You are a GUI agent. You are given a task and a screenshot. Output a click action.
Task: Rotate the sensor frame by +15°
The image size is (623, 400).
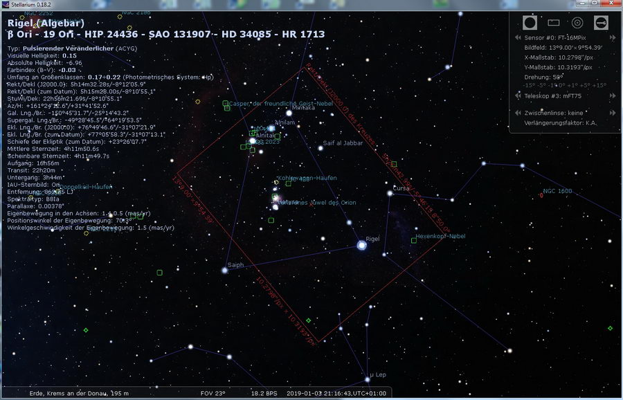tap(599, 85)
